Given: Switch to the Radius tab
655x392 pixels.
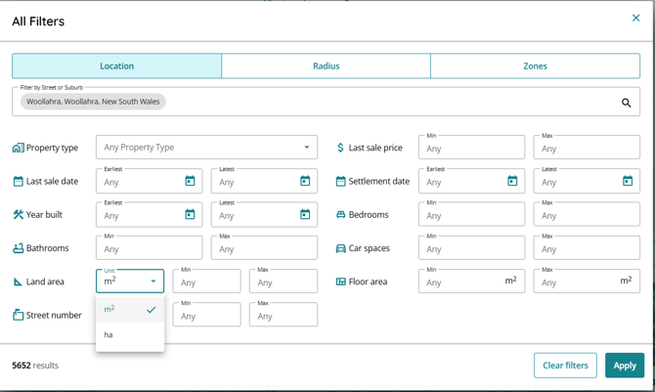Looking at the screenshot, I should click(x=326, y=66).
